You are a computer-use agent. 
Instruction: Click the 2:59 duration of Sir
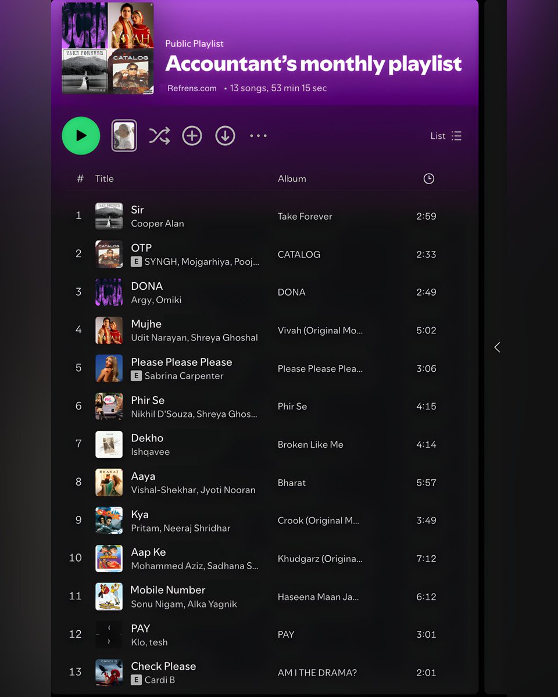pos(426,217)
